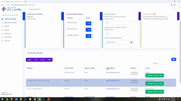The width and height of the screenshot is (181, 101).
Task: Toggle the sidebar hamburger icon beside the logo
Action: click(x=25, y=9)
